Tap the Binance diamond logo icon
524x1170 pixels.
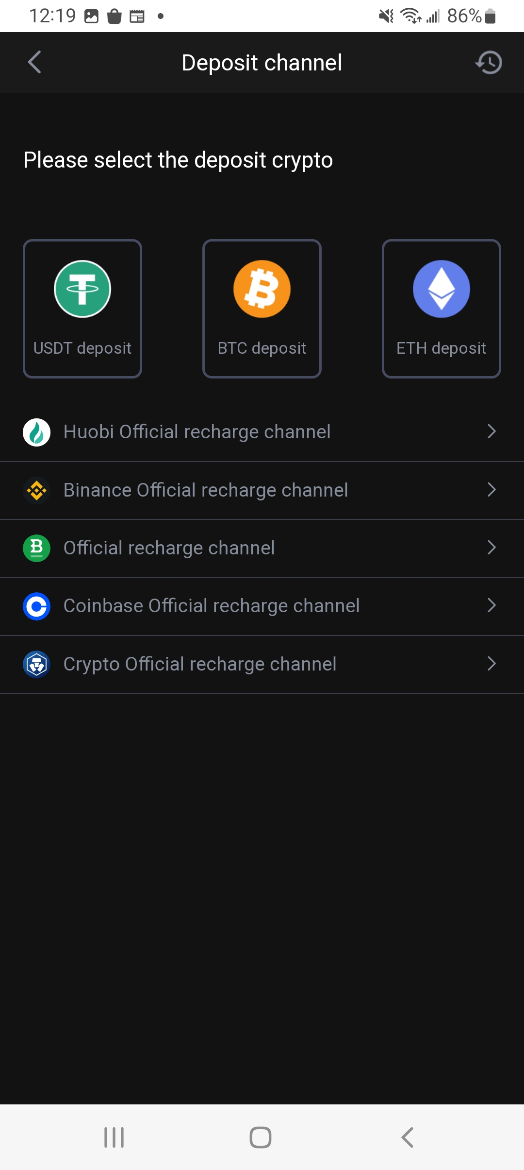click(x=36, y=490)
